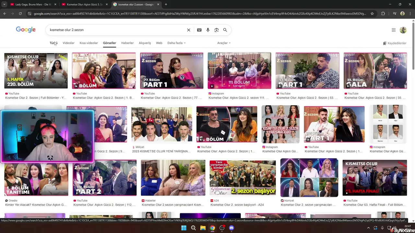Open 'Kimler Yer Alacak?' Onedio result link
The width and height of the screenshot is (415, 233).
(36, 205)
